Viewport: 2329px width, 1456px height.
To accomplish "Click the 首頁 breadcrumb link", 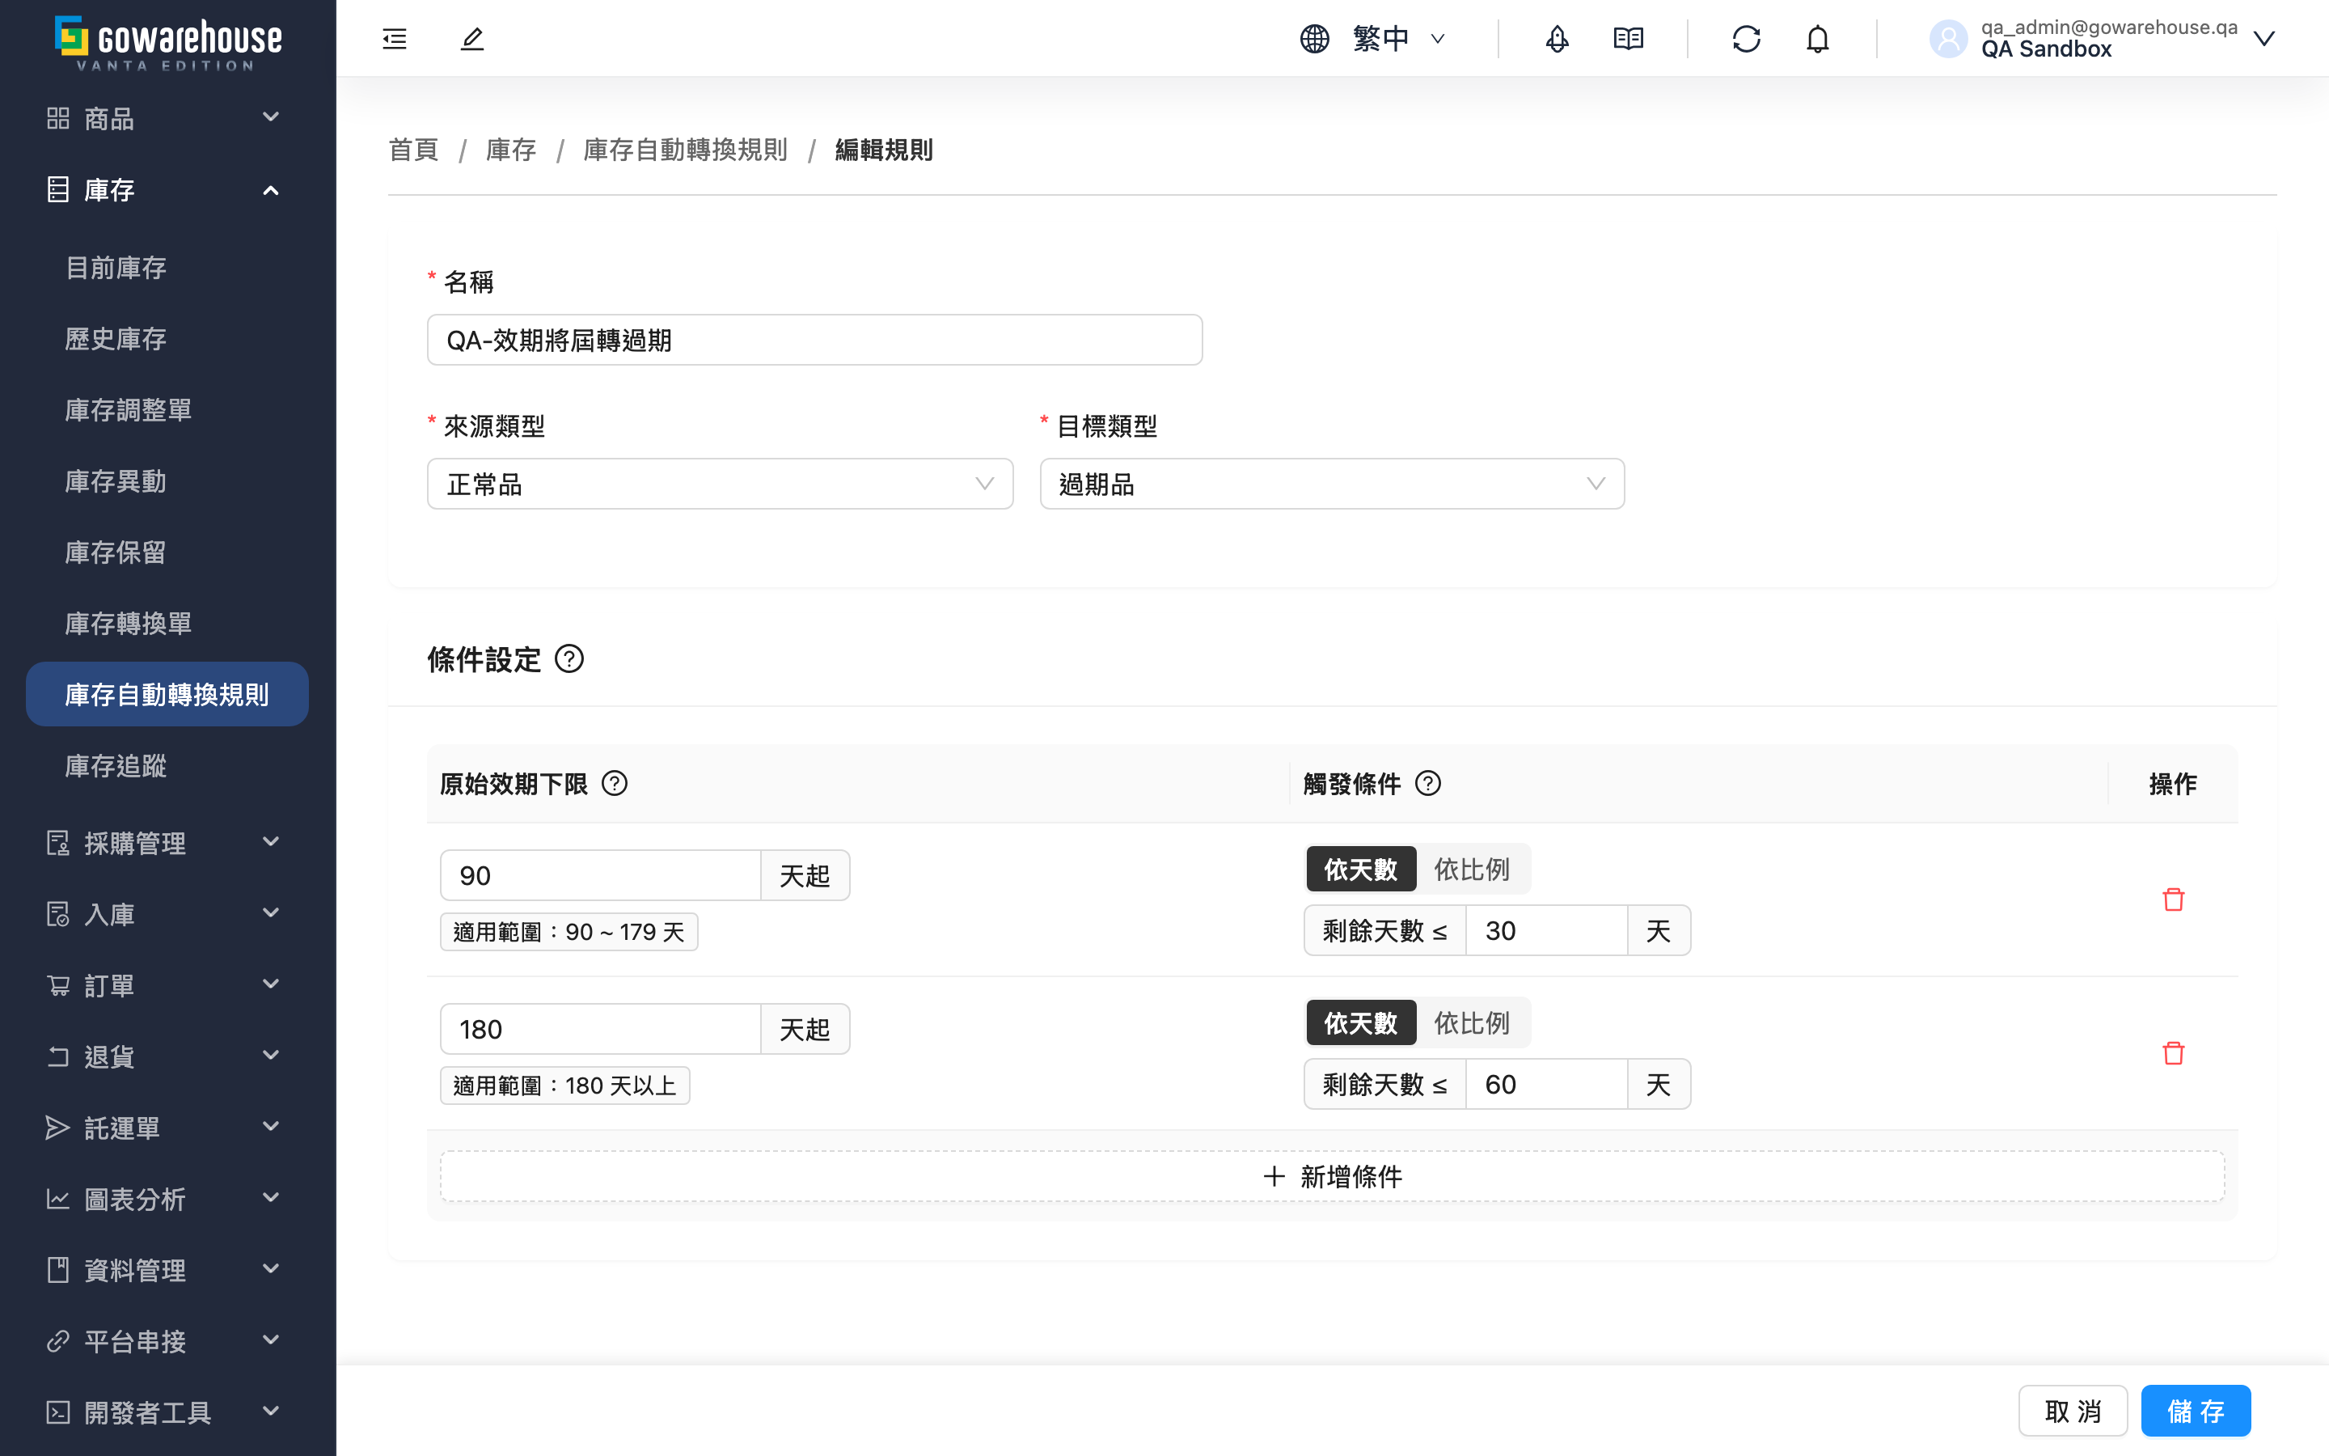I will (x=414, y=150).
